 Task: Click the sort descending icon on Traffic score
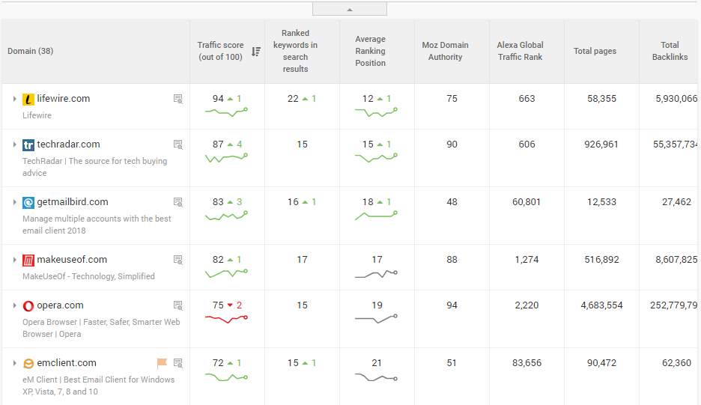pyautogui.click(x=255, y=52)
